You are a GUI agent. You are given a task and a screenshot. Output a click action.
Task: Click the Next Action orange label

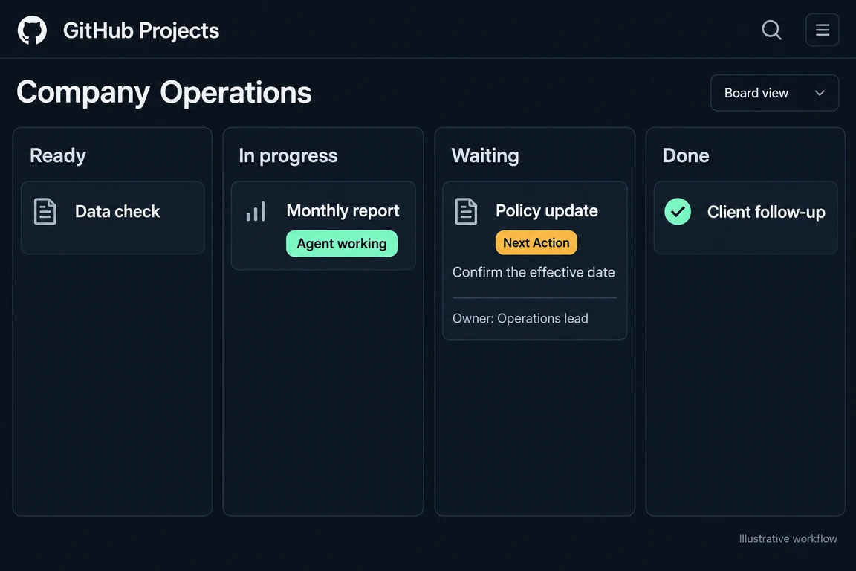(536, 242)
